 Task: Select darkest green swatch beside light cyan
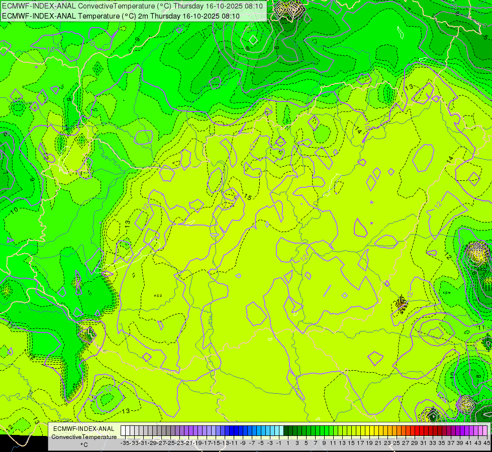coord(286,431)
